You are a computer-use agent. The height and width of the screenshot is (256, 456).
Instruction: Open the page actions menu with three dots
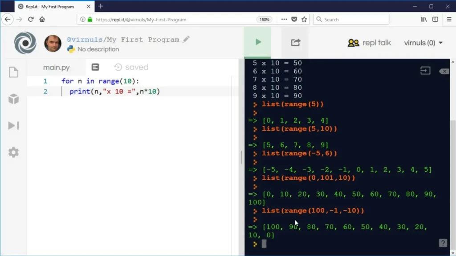(284, 19)
